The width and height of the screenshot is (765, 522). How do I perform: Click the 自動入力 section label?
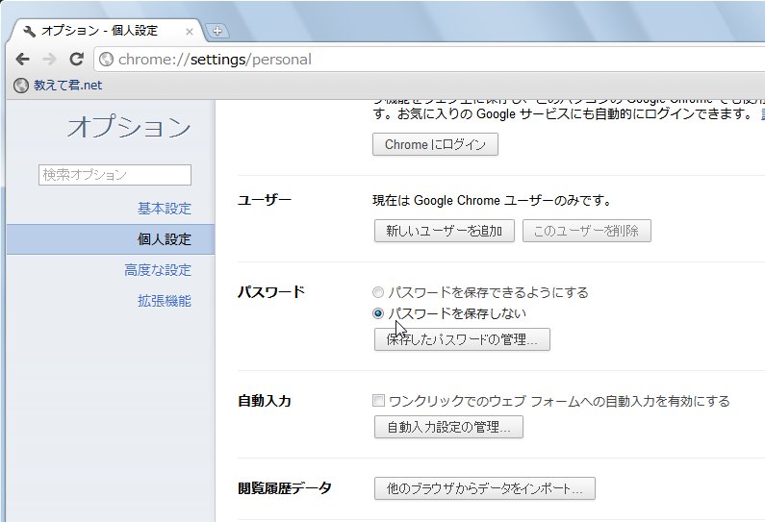coord(265,401)
